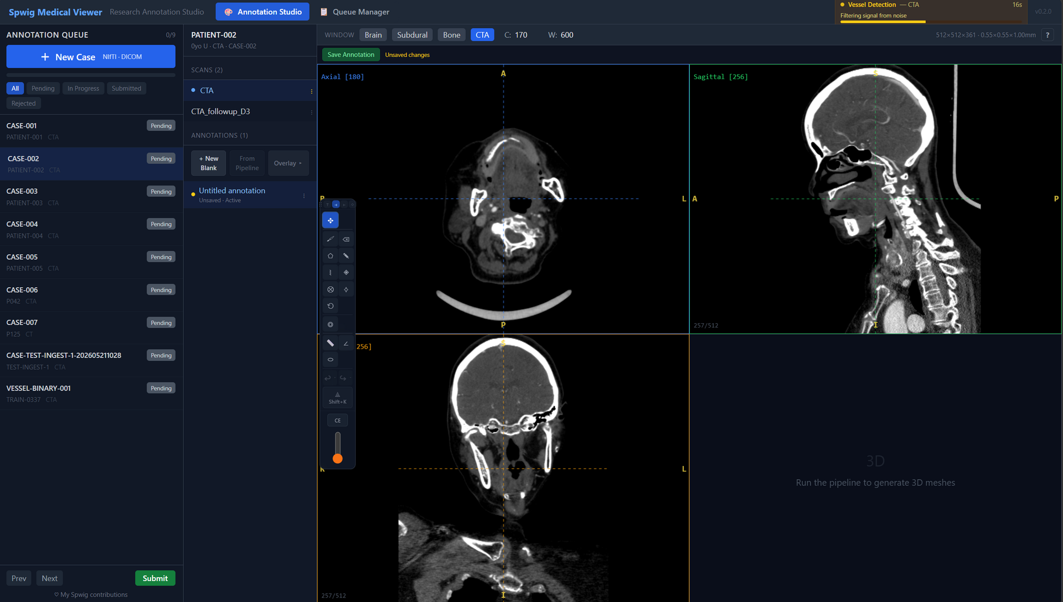
Task: Toggle the CE button in toolbar
Action: [x=338, y=421]
